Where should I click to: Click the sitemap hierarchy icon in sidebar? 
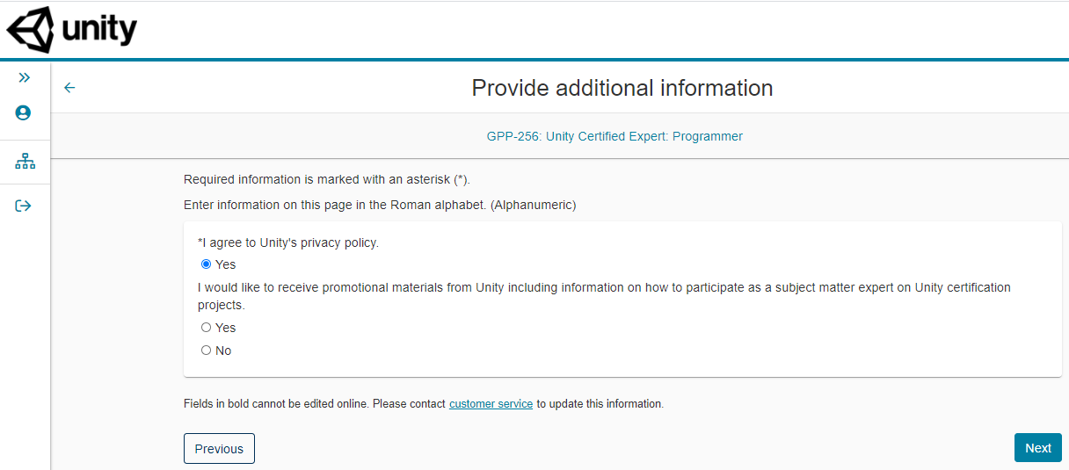pyautogui.click(x=25, y=162)
